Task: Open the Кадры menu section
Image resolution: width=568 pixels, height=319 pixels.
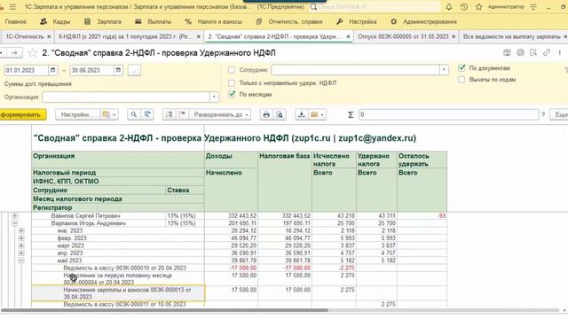Action: click(x=55, y=21)
